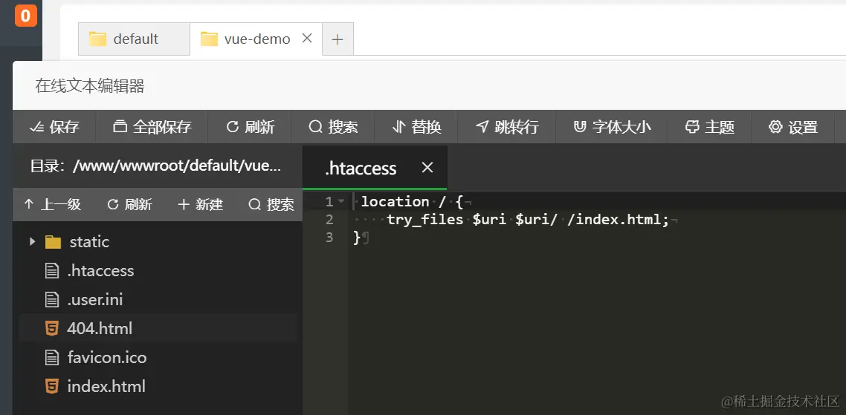Open the Replace (替换) tool

coord(398,127)
